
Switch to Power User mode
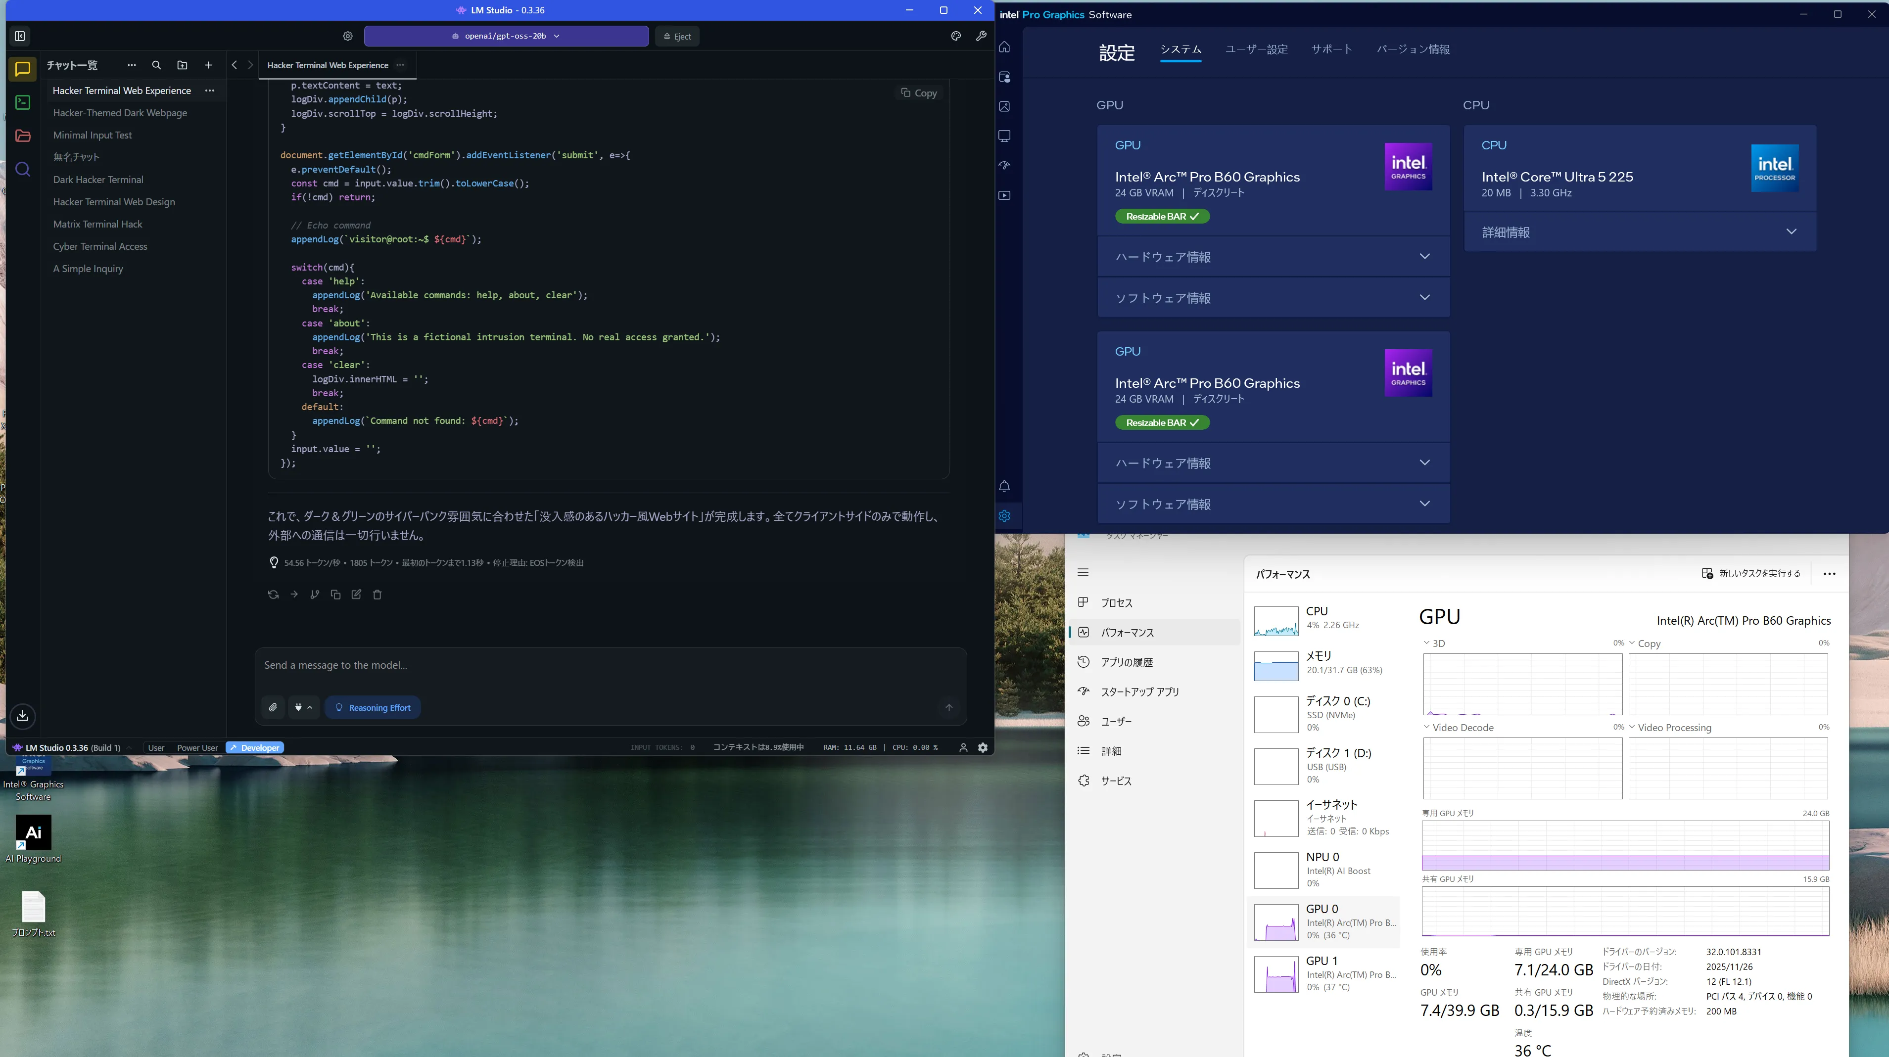(x=196, y=748)
